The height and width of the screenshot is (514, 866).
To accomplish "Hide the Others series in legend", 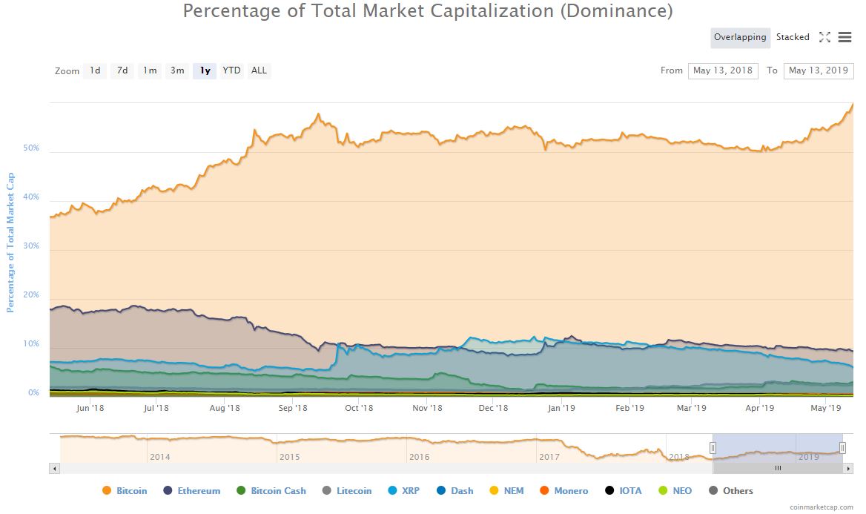I will click(731, 491).
